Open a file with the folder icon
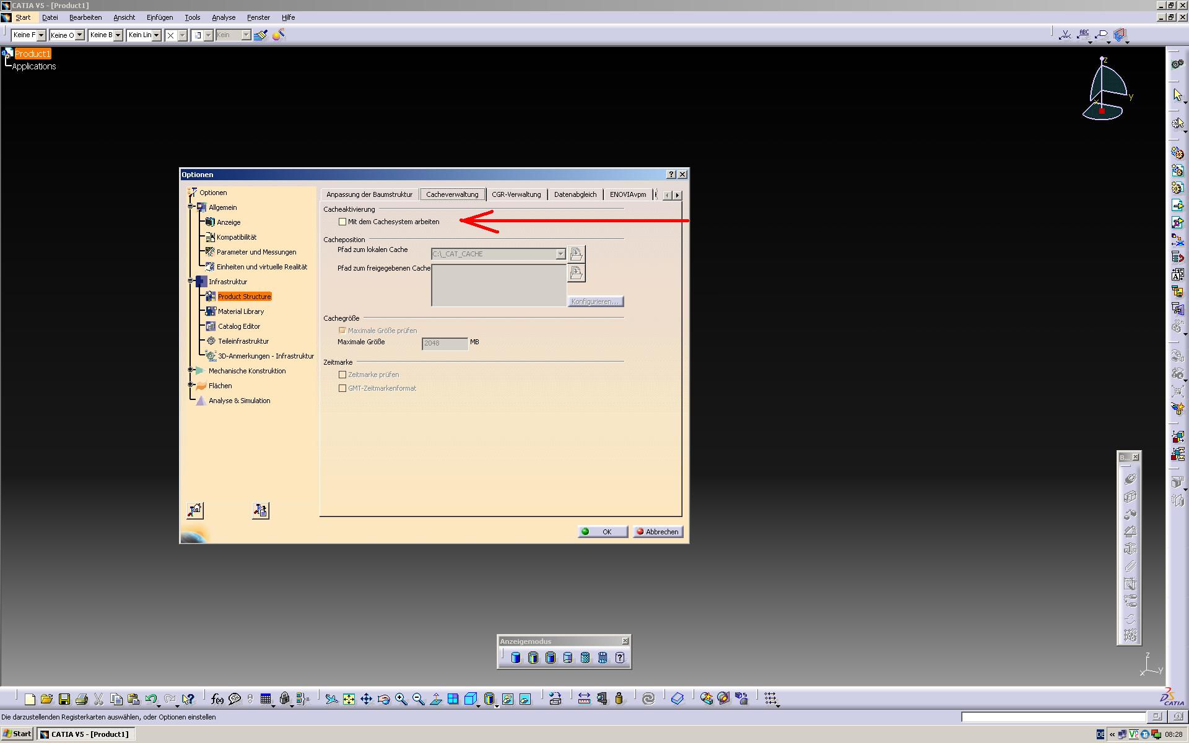 46,699
